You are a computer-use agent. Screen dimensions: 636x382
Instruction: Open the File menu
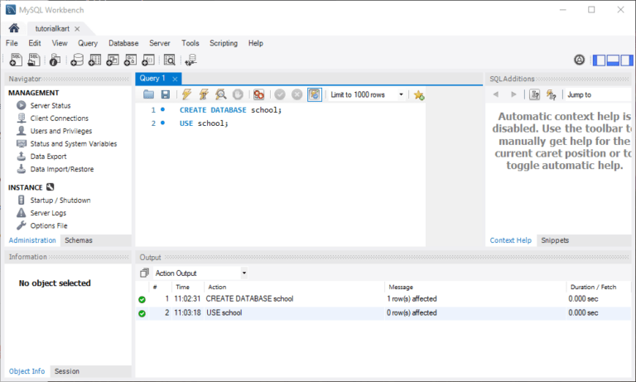tap(12, 43)
